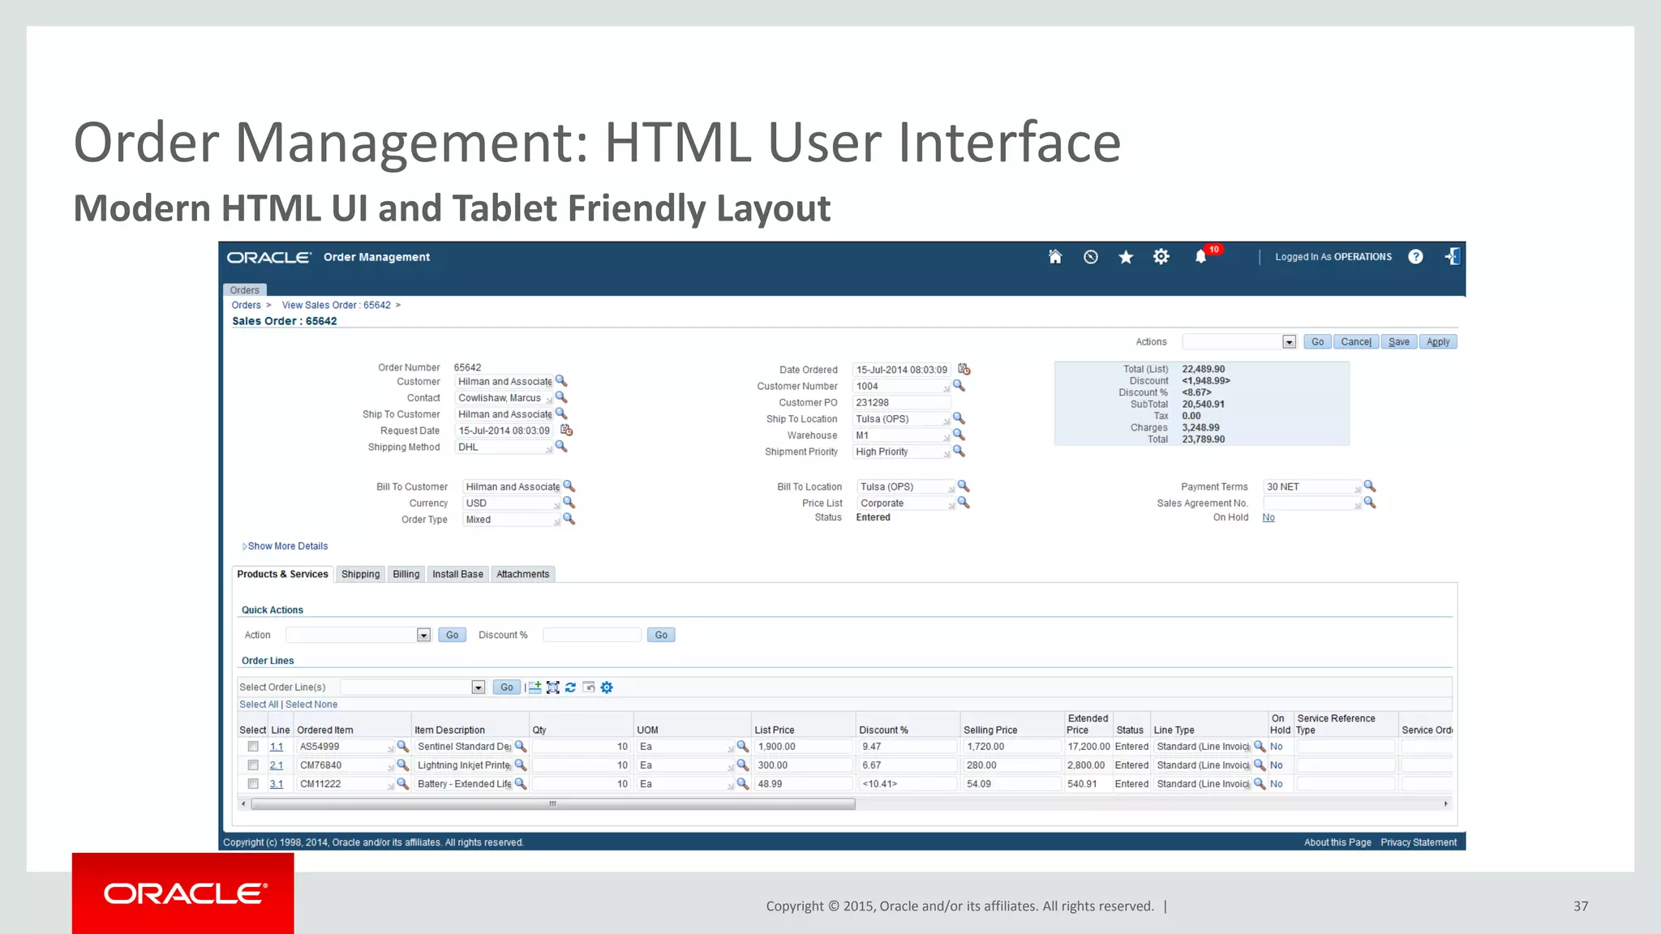The width and height of the screenshot is (1661, 934).
Task: Go to Home via the house icon
Action: pyautogui.click(x=1055, y=257)
